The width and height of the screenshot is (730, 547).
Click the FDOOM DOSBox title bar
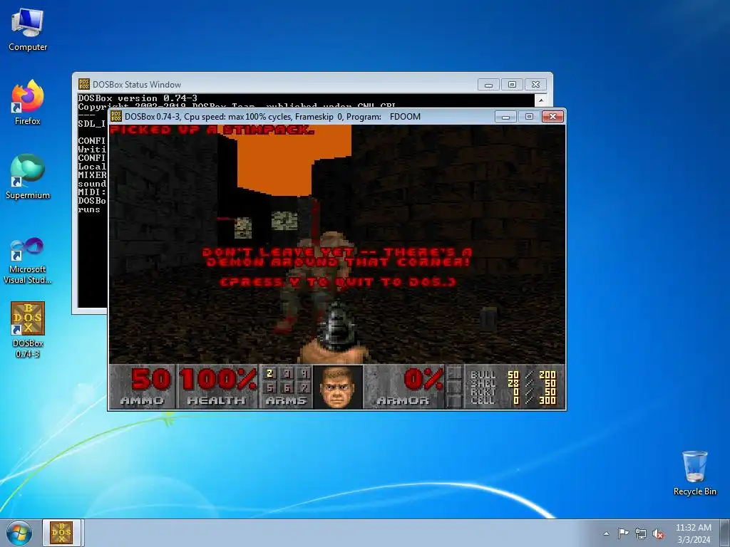click(x=302, y=116)
